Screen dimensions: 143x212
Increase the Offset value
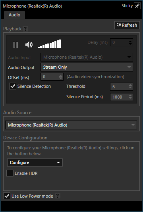click(x=61, y=75)
